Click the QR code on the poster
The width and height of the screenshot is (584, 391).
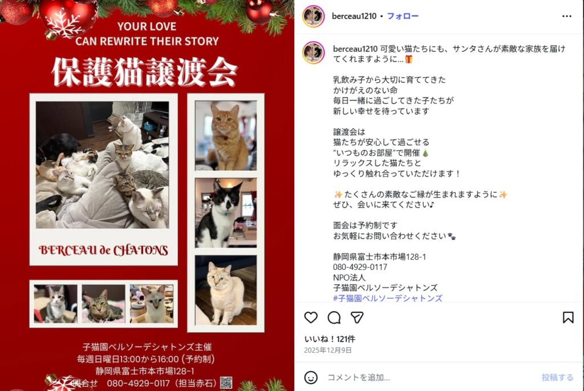226,382
